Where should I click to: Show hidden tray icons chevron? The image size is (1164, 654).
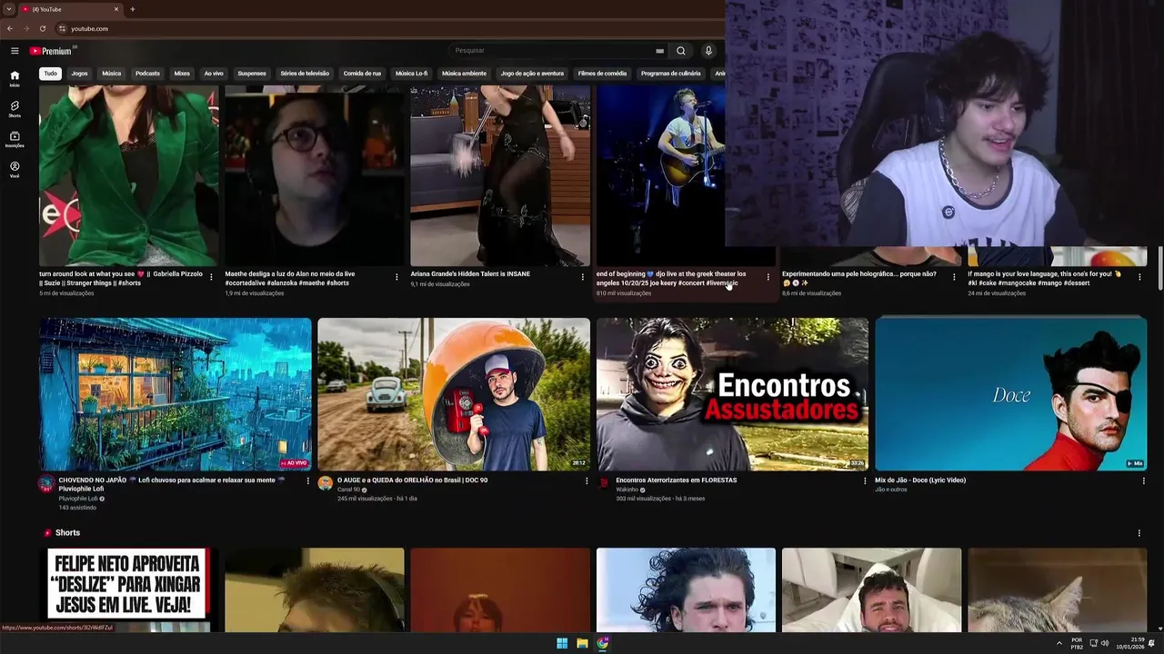pos(1059,643)
